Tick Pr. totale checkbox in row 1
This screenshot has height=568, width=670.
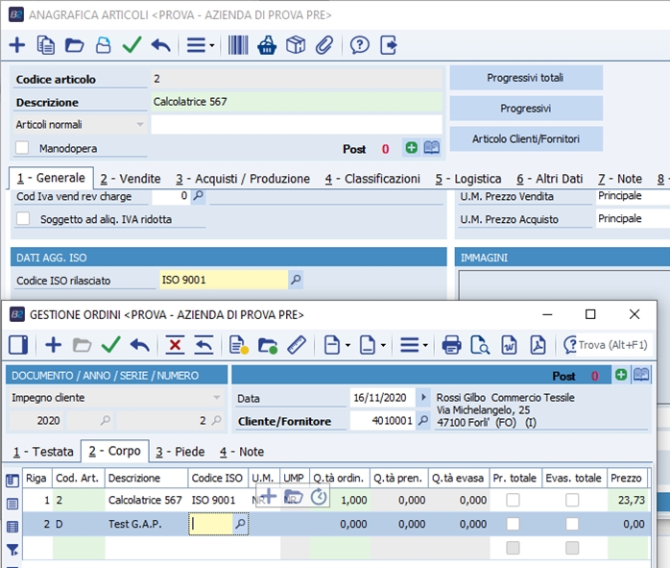point(514,500)
